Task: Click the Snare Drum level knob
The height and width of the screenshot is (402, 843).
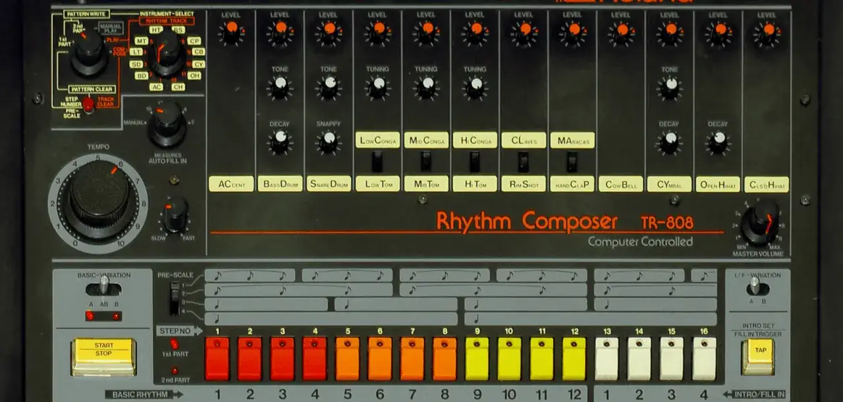Action: [329, 30]
